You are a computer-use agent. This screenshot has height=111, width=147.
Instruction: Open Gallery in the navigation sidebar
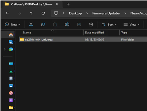click(x=11, y=42)
